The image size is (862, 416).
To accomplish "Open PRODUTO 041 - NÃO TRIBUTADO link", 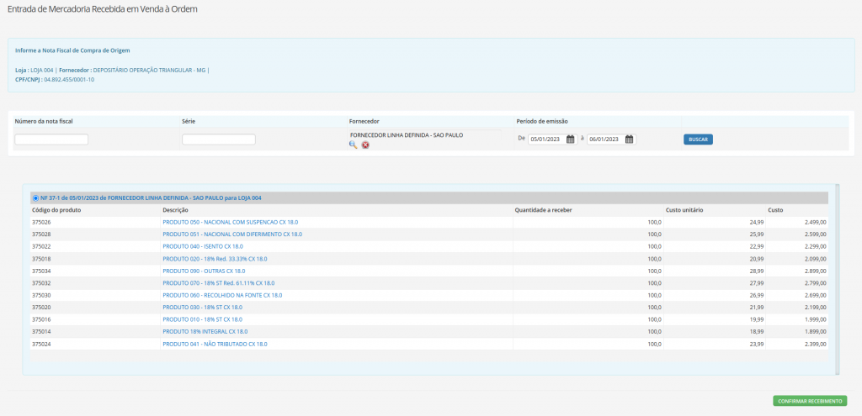I will click(x=215, y=344).
